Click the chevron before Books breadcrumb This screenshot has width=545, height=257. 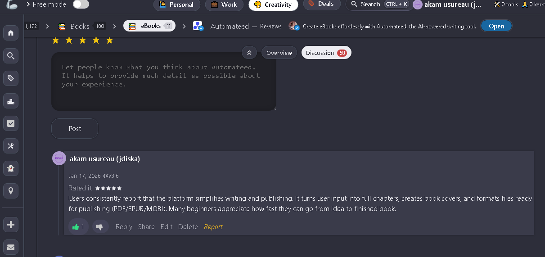click(x=47, y=26)
